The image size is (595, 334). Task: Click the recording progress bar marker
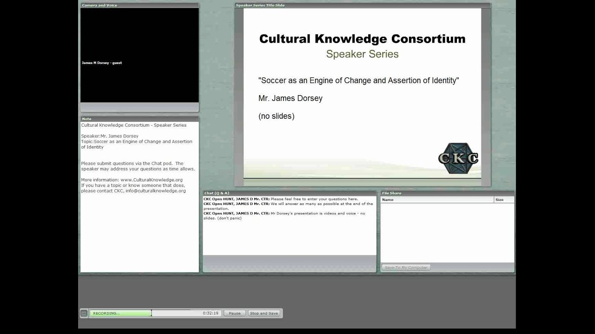[151, 313]
